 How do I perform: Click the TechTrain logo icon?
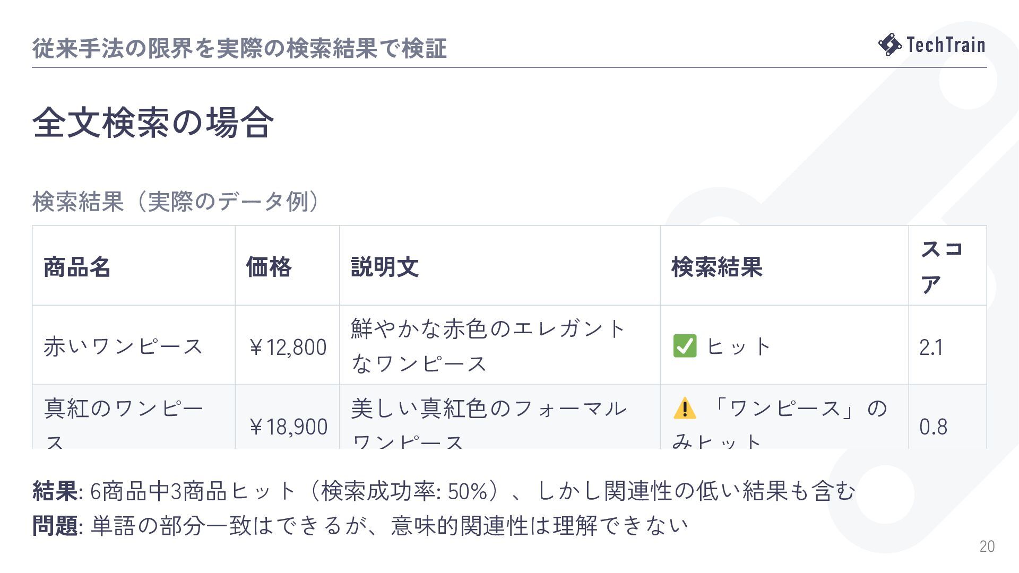(890, 45)
